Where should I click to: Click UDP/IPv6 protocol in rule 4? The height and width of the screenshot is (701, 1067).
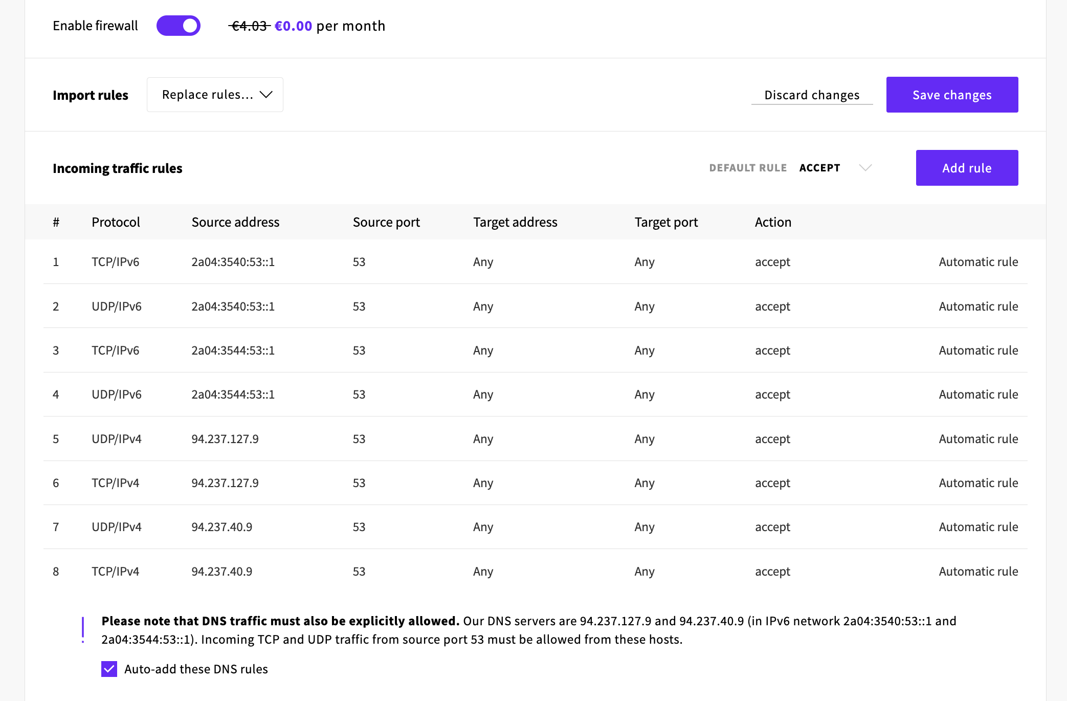[x=117, y=395]
